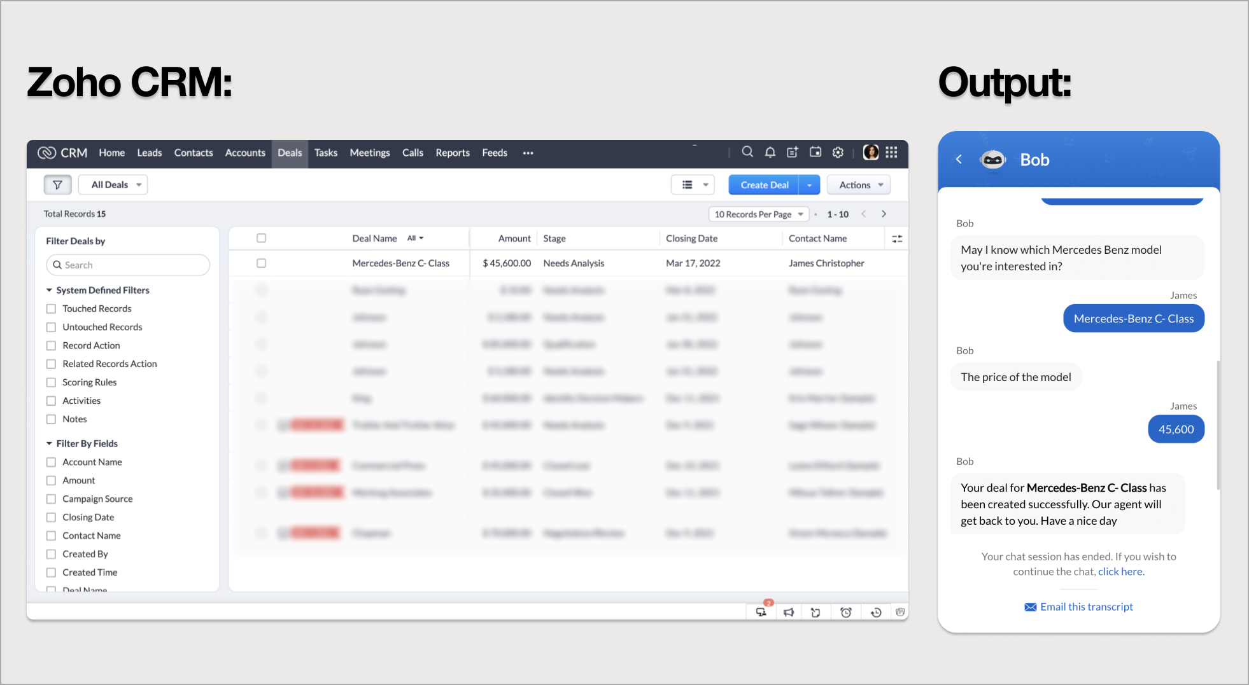
Task: Click the sticky note icon in bottom bar
Action: tap(815, 612)
